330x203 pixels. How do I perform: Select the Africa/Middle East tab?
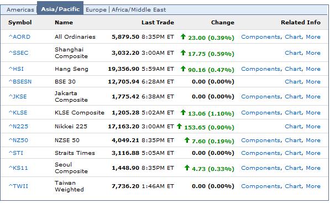(139, 10)
